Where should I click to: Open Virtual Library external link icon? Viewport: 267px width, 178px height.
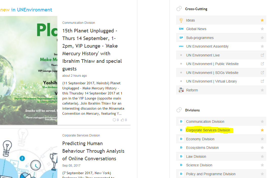tap(262, 81)
